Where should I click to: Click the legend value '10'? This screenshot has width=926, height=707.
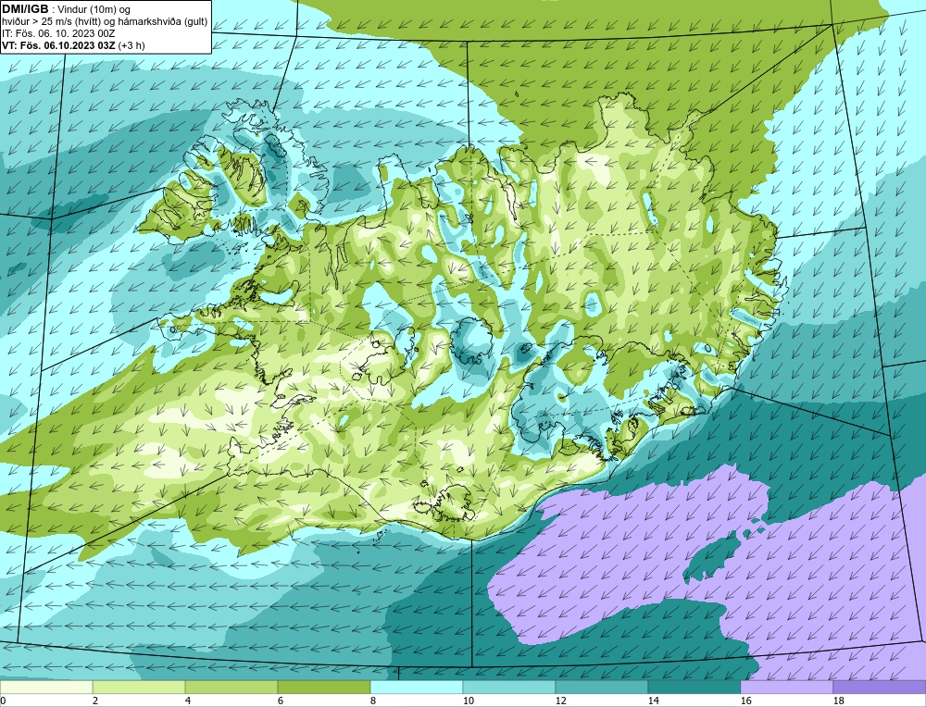pyautogui.click(x=468, y=701)
